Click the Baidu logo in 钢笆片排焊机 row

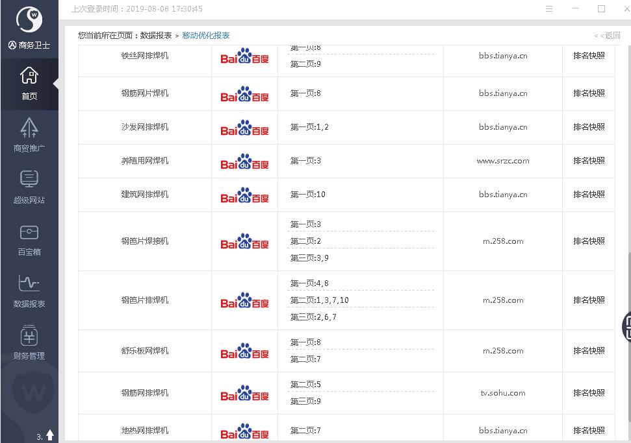(244, 301)
